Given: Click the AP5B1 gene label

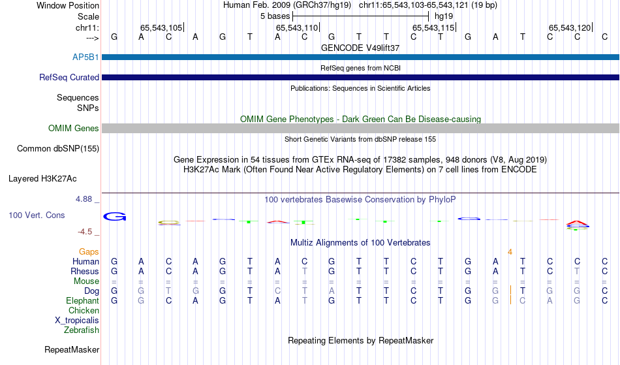Looking at the screenshot, I should tap(85, 57).
